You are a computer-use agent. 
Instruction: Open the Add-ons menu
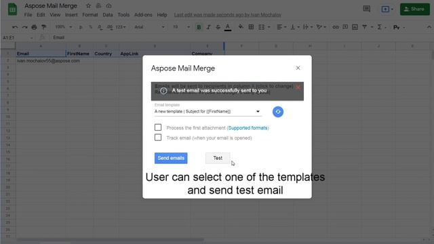click(143, 15)
